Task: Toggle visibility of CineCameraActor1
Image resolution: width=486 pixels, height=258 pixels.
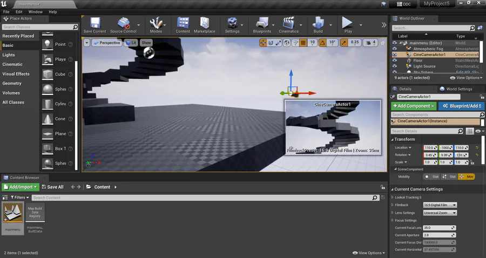Action: coord(394,55)
